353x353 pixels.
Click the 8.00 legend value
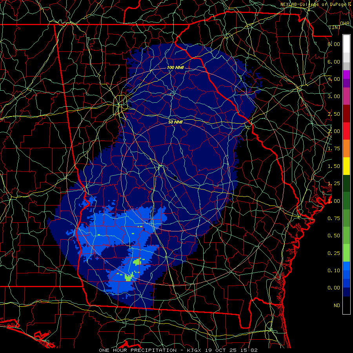point(334,44)
